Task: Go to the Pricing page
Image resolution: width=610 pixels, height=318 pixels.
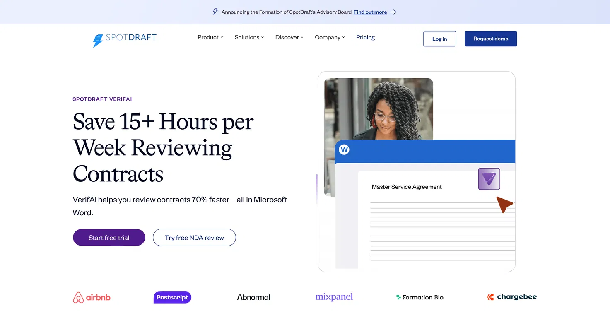Action: [x=366, y=37]
